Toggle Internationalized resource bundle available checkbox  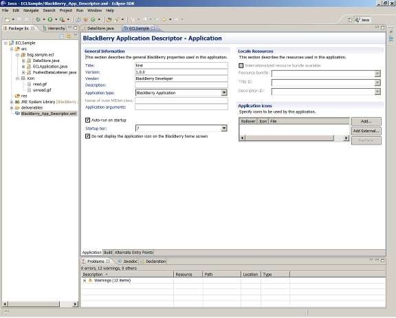(241, 65)
